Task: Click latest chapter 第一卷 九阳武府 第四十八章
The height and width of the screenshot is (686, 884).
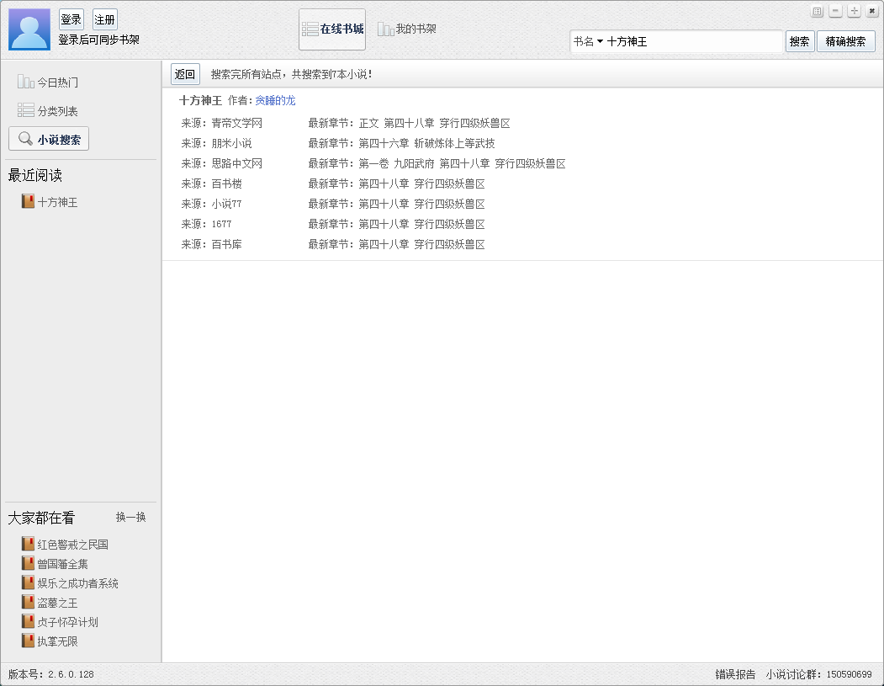Action: 463,163
